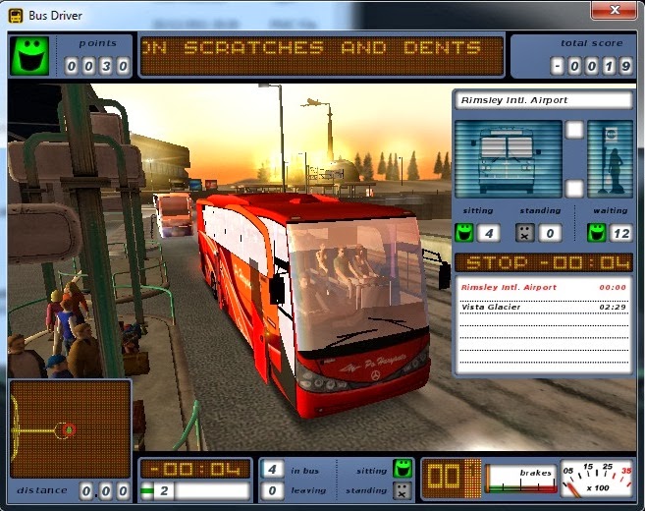Screen dimensions: 645x511
Task: Click the second bus behind in game view
Action: [x=173, y=214]
